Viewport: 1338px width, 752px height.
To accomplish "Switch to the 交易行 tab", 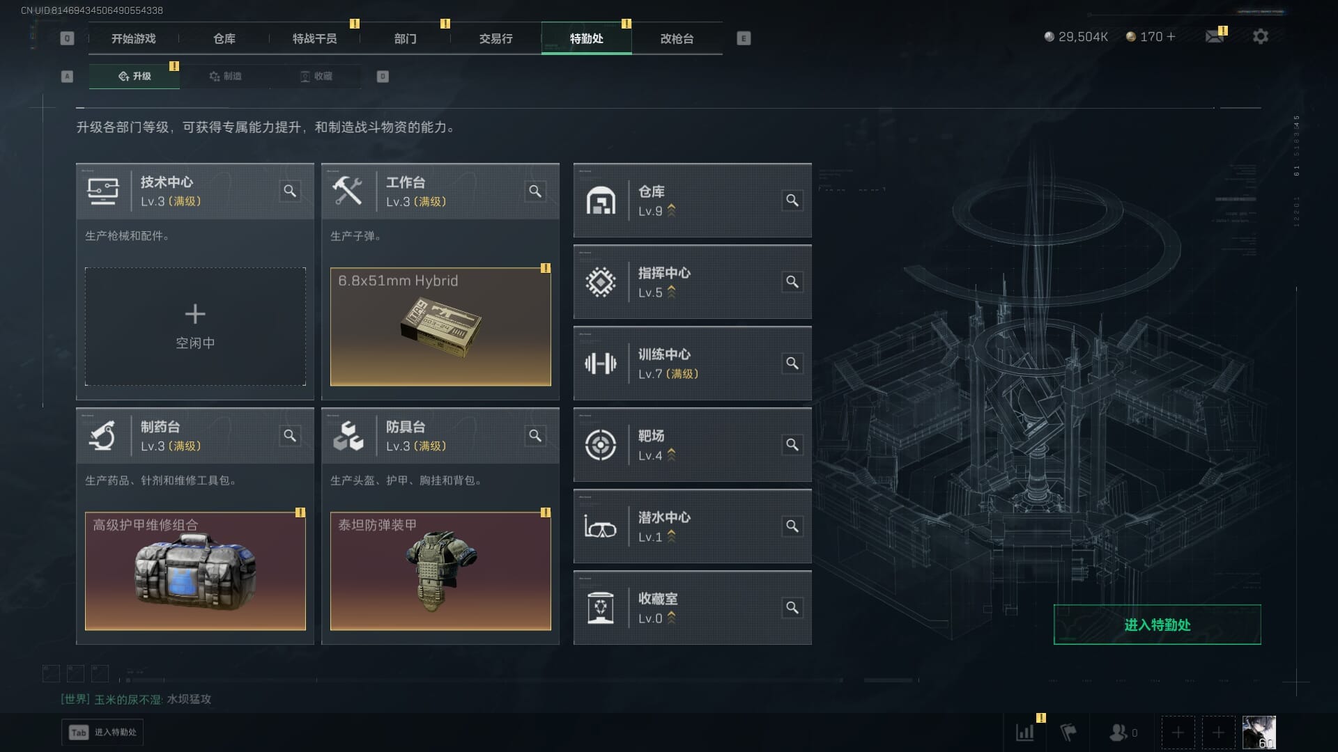I will (x=495, y=38).
